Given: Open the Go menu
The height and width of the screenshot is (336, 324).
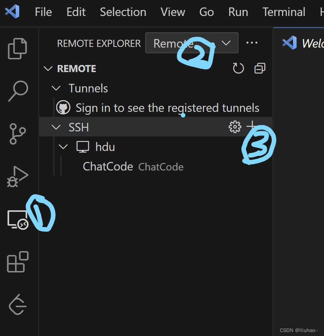Looking at the screenshot, I should pos(207,12).
